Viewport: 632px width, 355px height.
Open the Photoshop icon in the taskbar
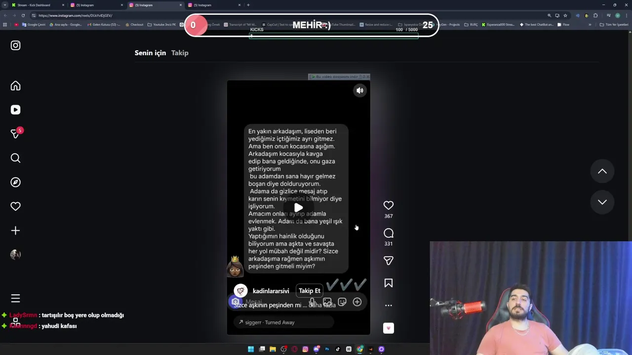click(x=327, y=349)
